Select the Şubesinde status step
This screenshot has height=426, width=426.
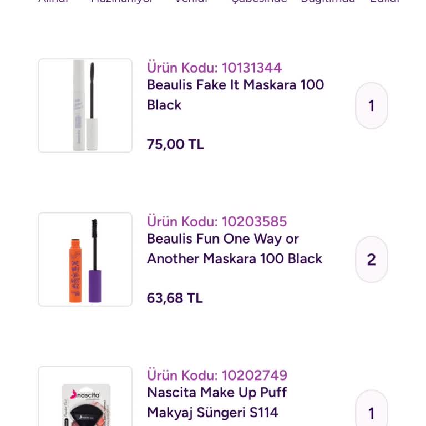[259, 2]
